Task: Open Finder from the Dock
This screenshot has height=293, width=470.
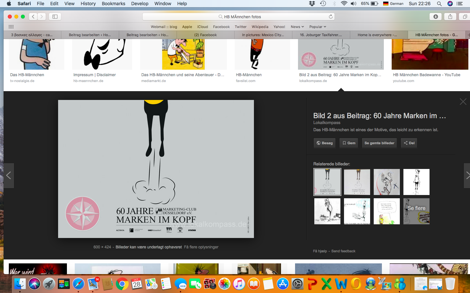Action: point(20,284)
